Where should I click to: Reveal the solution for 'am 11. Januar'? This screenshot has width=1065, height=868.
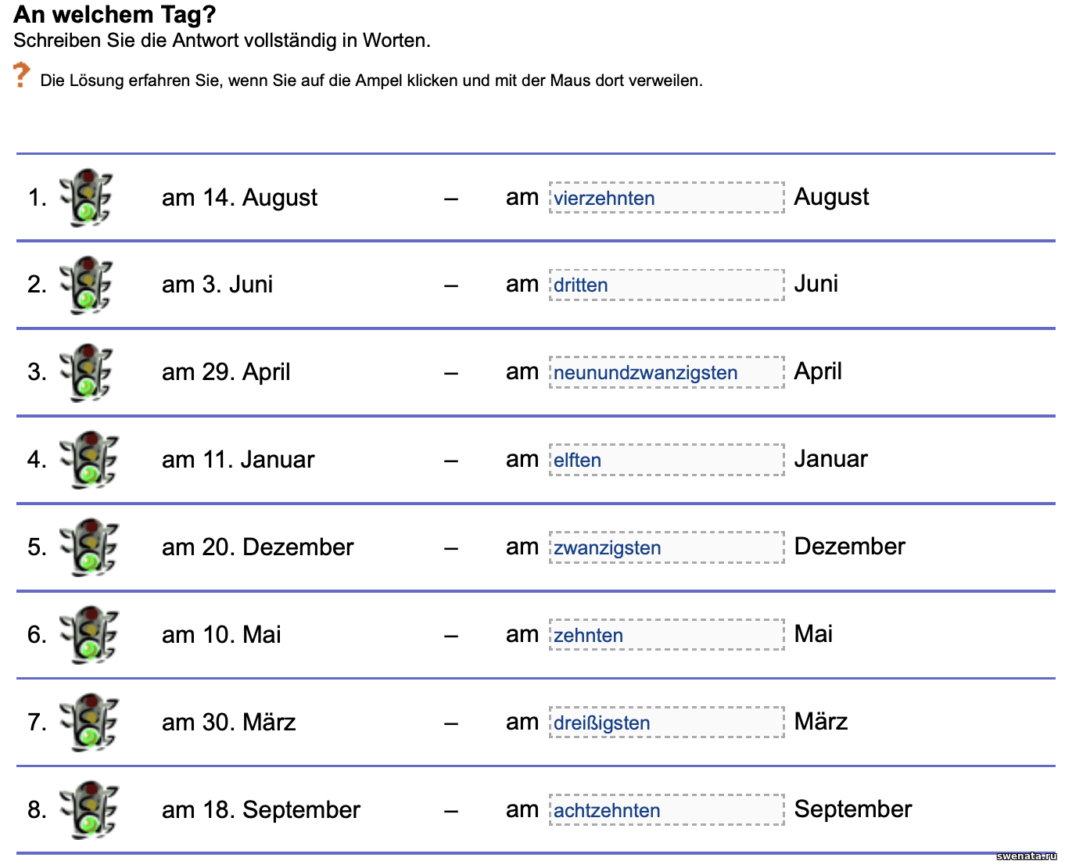[88, 461]
